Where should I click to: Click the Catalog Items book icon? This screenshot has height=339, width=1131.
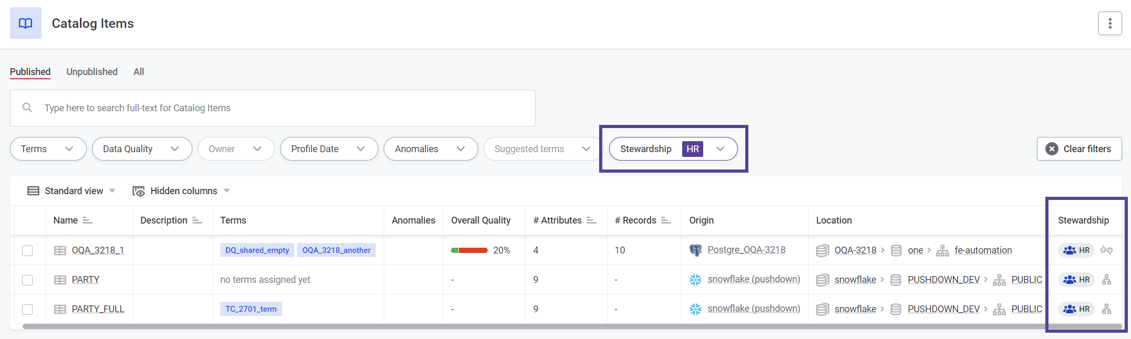(x=25, y=23)
